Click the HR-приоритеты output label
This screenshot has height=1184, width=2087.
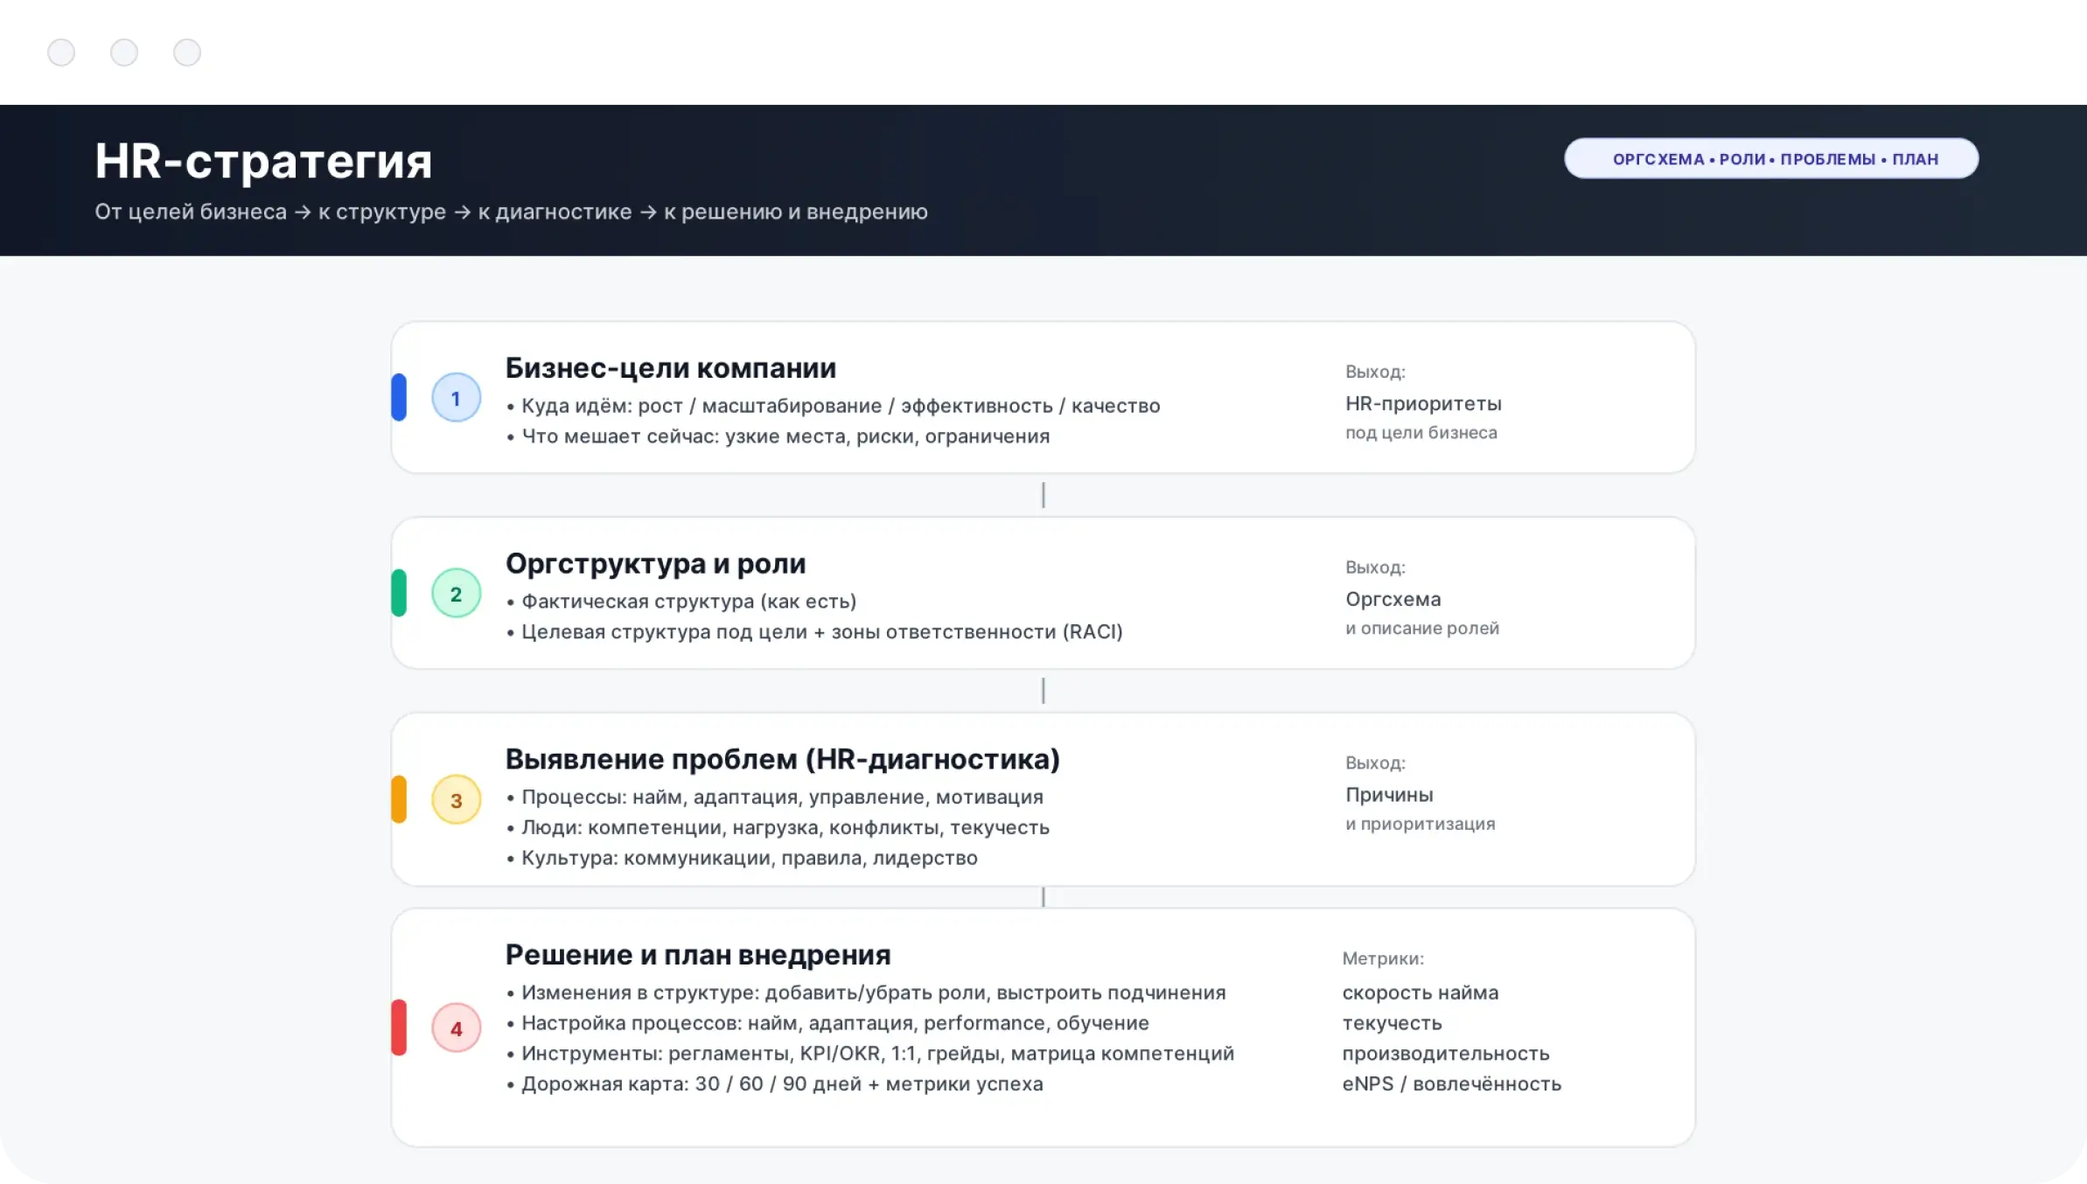1422,404
